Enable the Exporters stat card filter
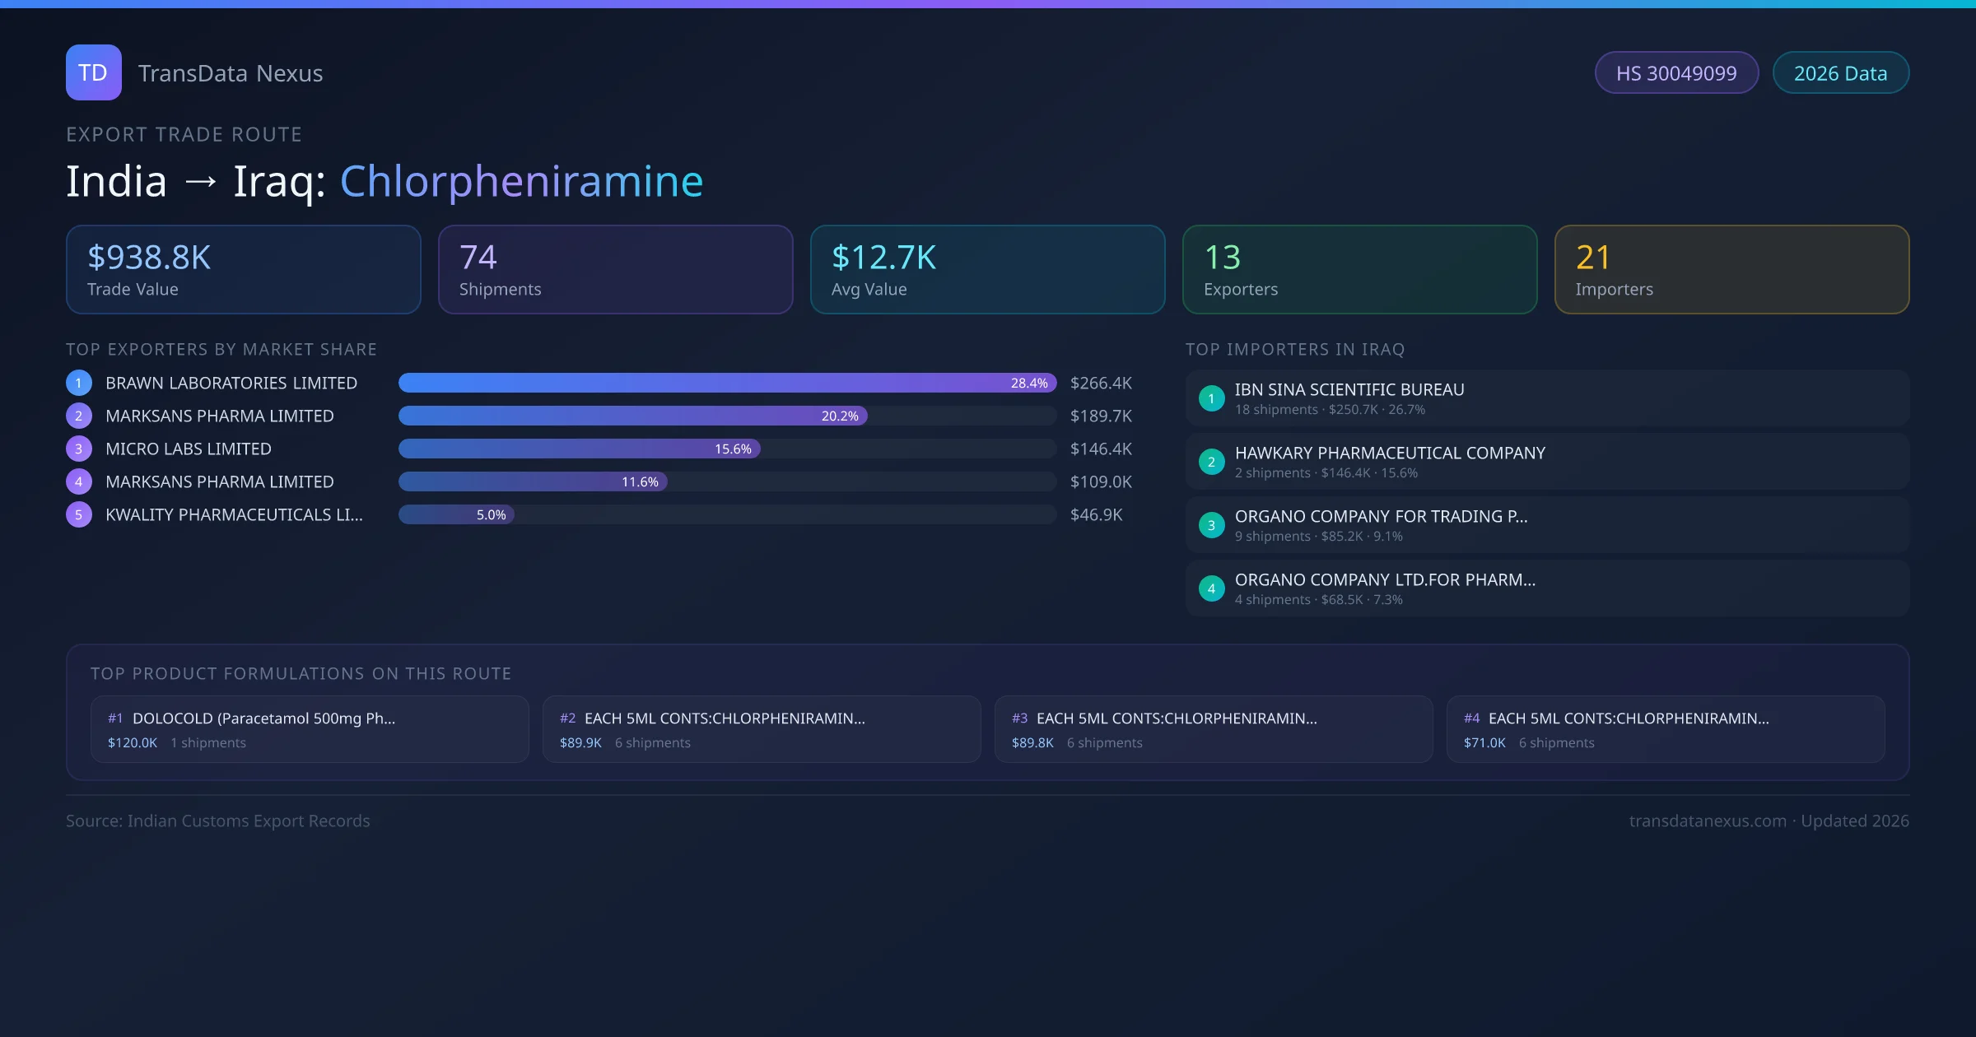 pos(1359,269)
